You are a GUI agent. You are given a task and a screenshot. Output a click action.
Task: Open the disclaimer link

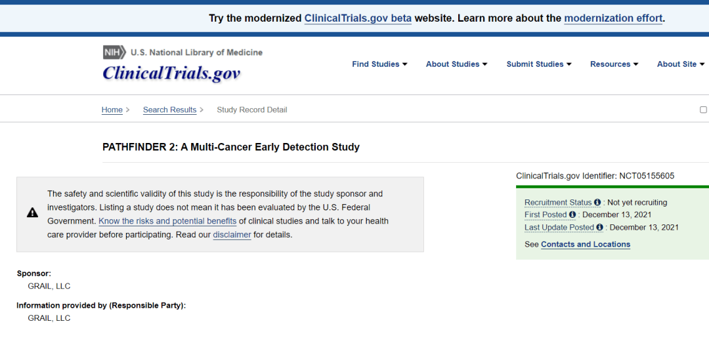[x=232, y=234]
